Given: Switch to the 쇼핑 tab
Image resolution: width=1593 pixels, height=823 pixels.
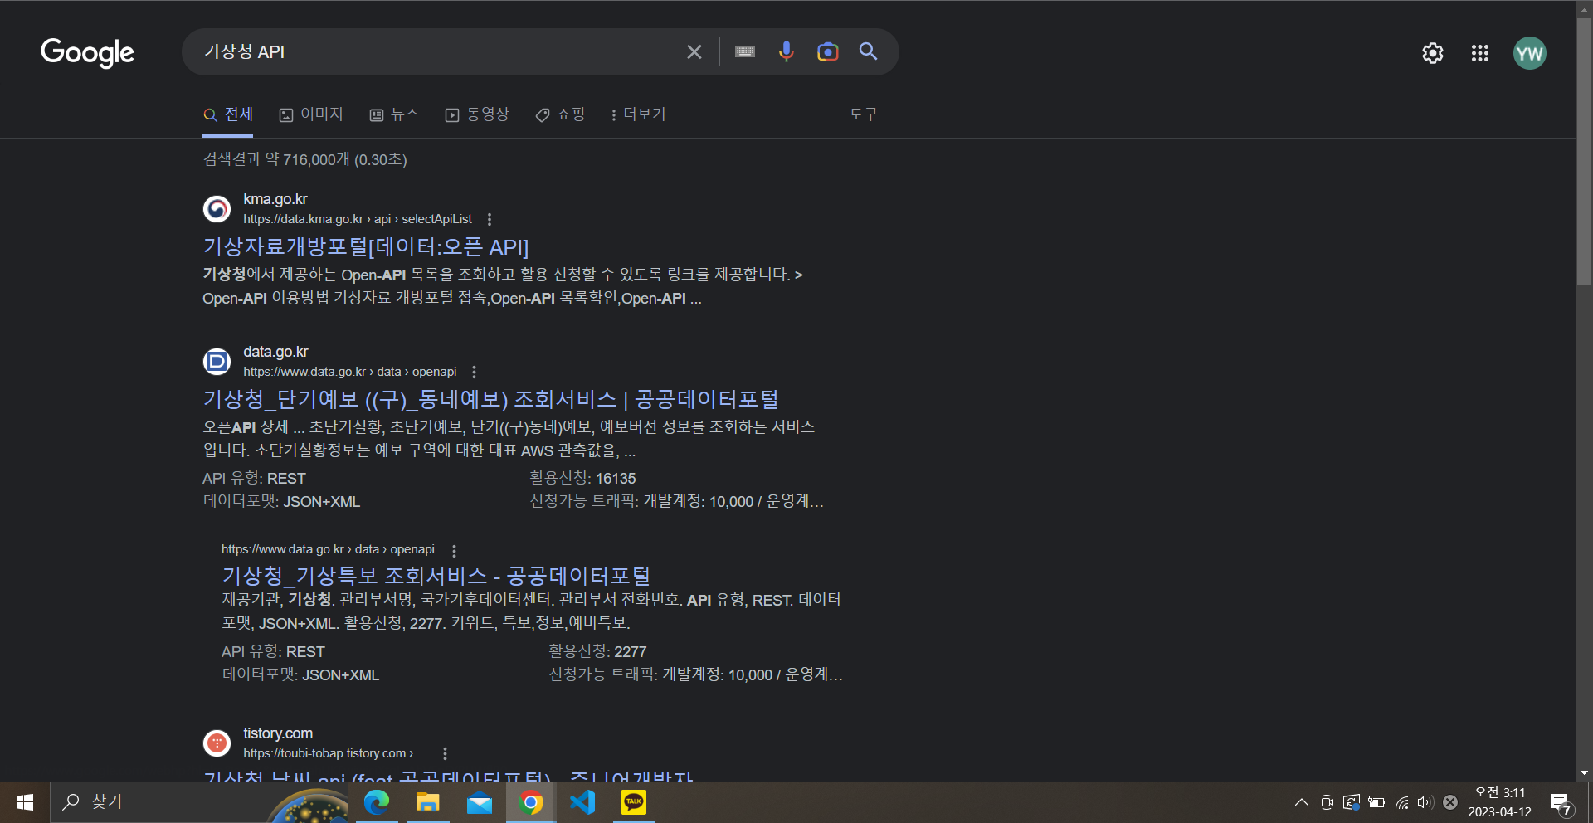Looking at the screenshot, I should [x=560, y=114].
